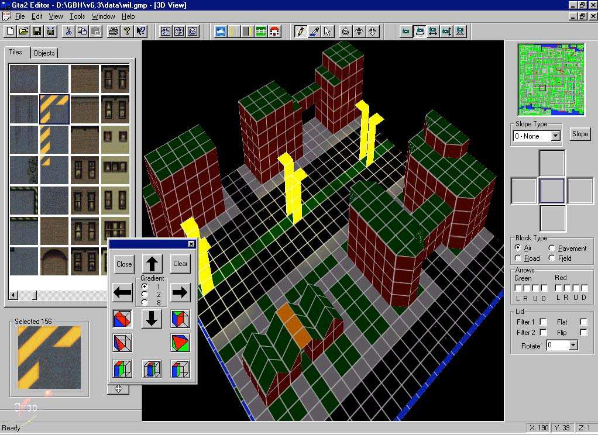Click the spiral toolbar icon left of lid icon
The image size is (598, 435).
193,31
